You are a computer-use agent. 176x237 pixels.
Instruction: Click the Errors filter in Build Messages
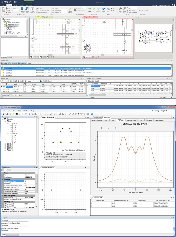click(x=4, y=63)
